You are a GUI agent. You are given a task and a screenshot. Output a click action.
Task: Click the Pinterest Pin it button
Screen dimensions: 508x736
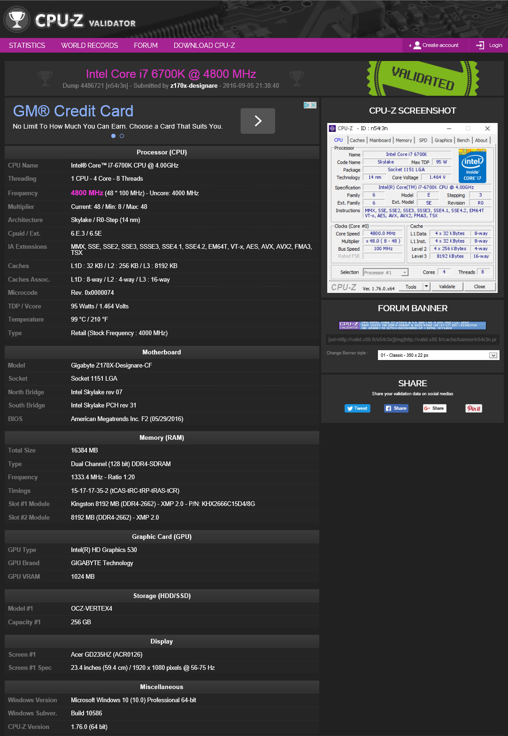[x=474, y=408]
